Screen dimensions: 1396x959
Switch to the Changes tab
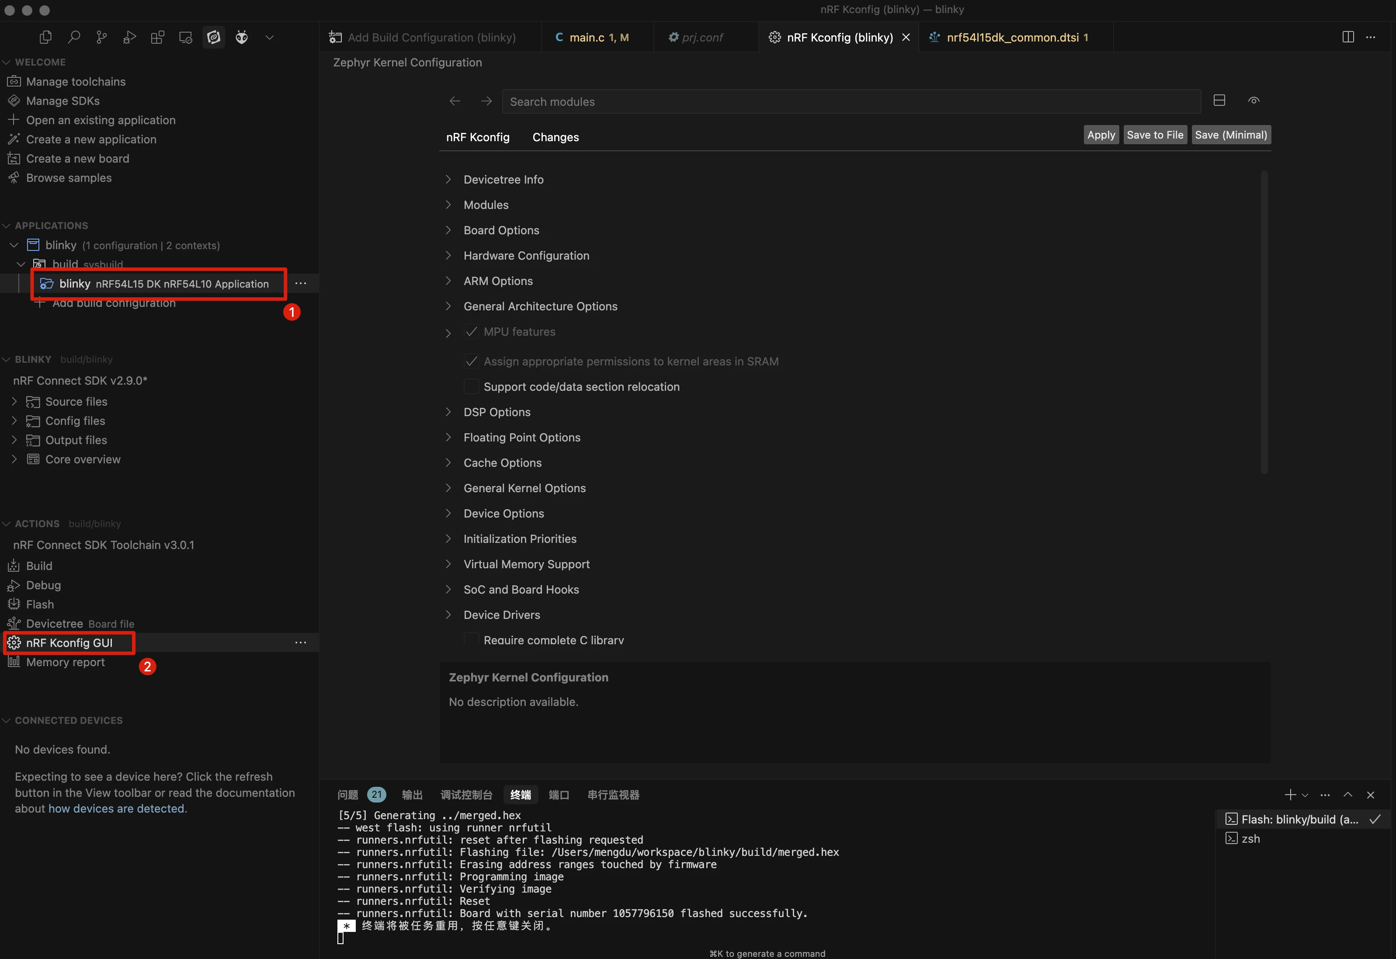tap(555, 137)
